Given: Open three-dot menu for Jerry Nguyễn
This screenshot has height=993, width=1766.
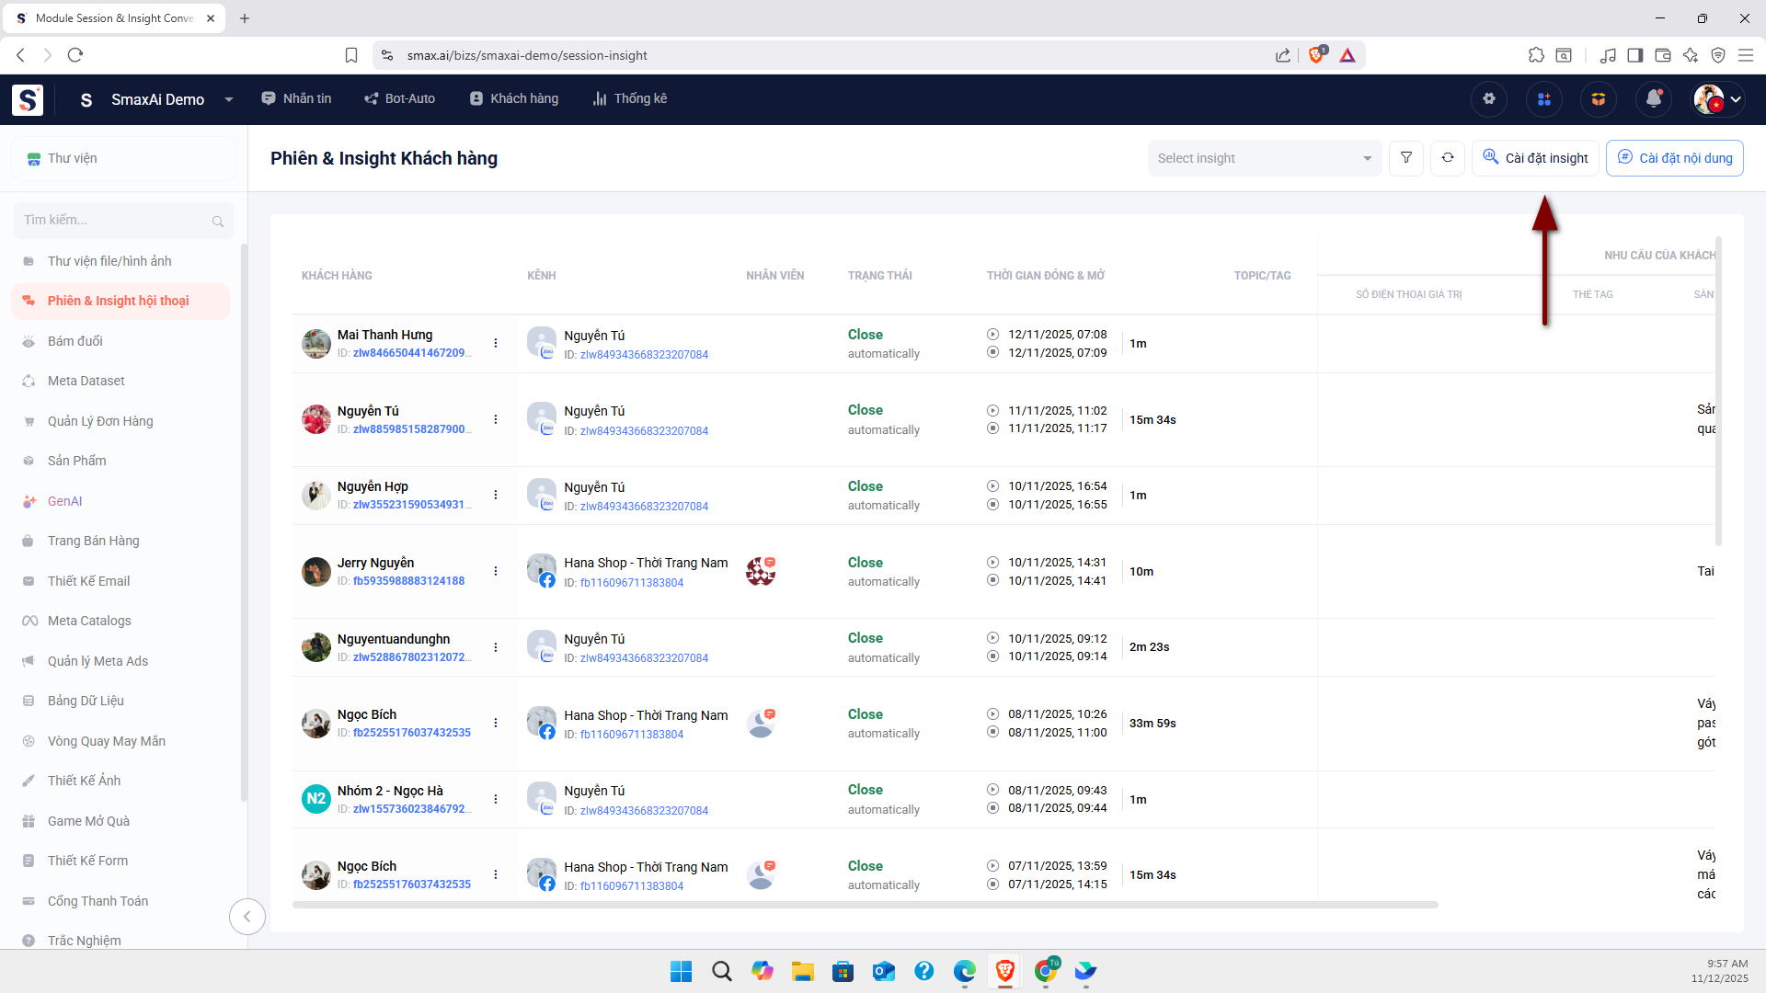Looking at the screenshot, I should coord(496,571).
